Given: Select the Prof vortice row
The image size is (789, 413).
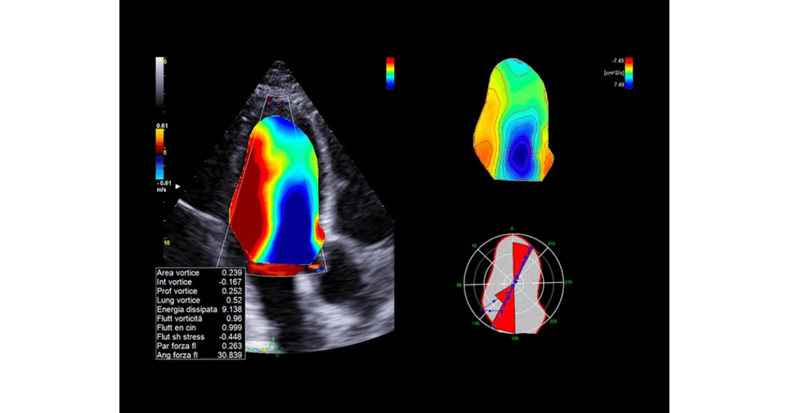Looking at the screenshot, I should [x=200, y=291].
